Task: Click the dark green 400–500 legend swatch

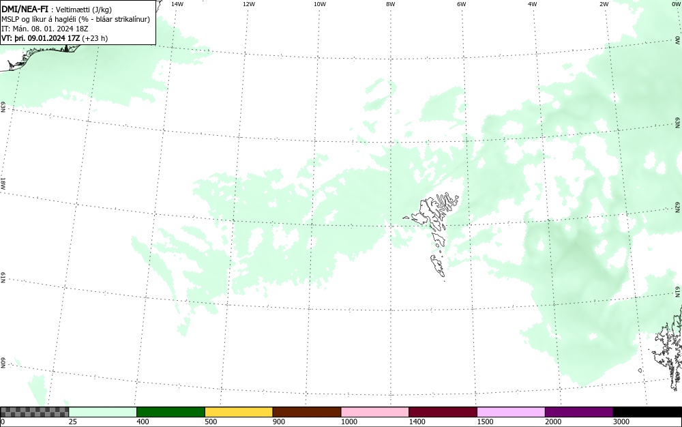Action: tap(170, 412)
